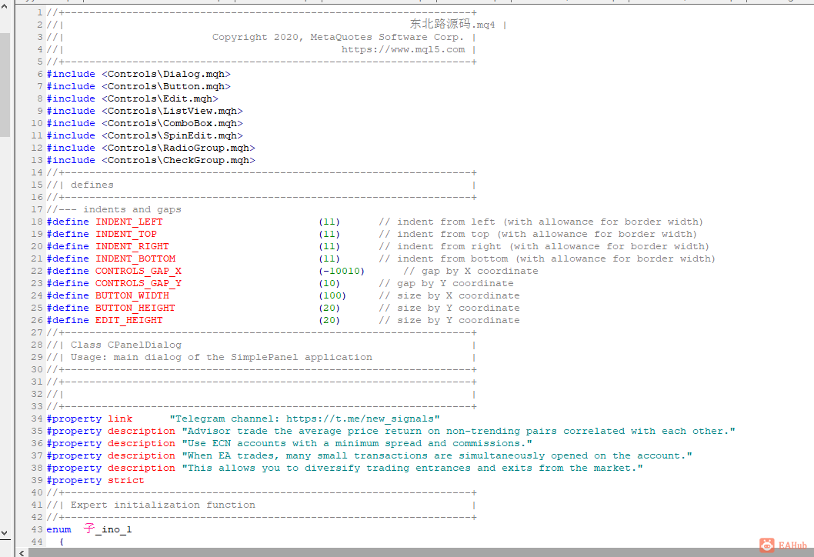Click the 'Usage: main dialog' comment line
Viewport: 814px width, 557px height.
pos(221,358)
